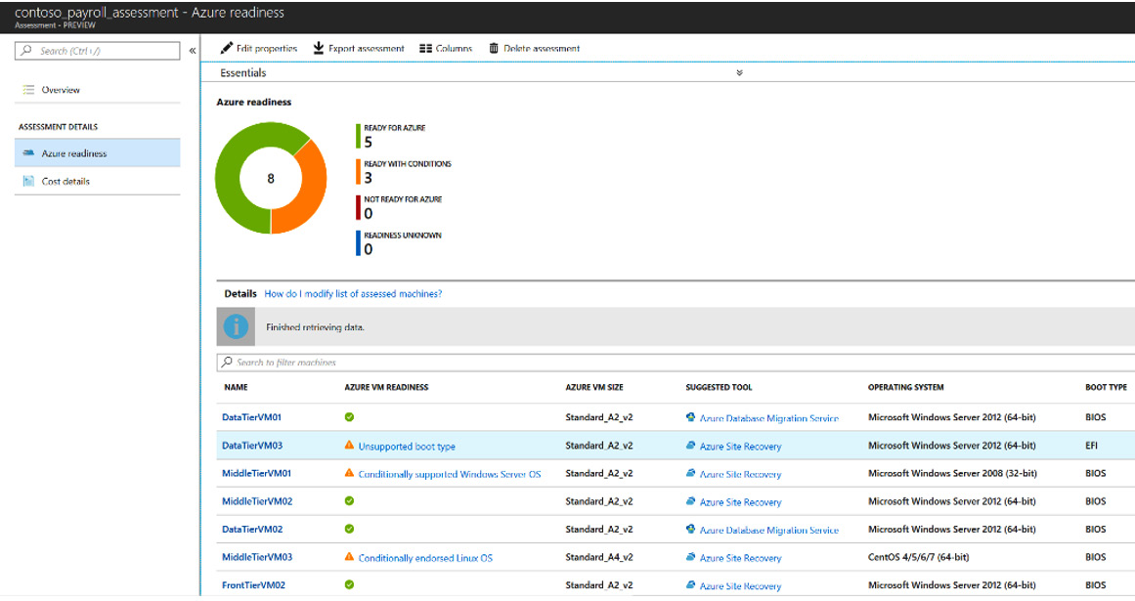Click the Site Recovery icon for DataTierVM03
Image resolution: width=1135 pixels, height=601 pixels.
tap(690, 446)
